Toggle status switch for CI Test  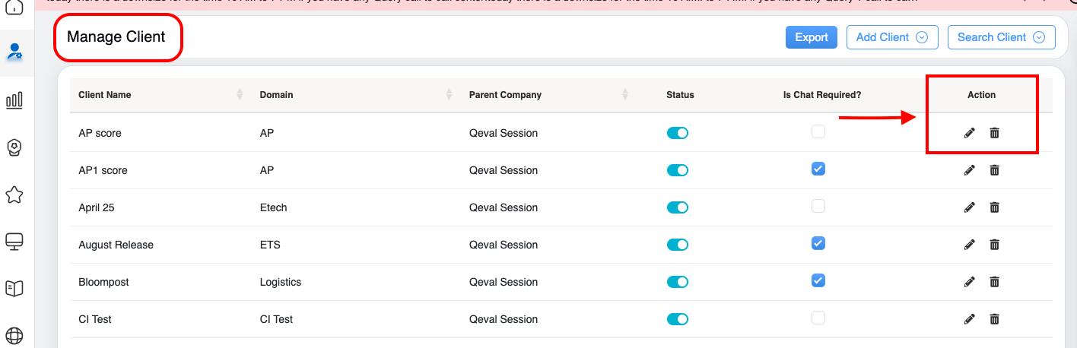(677, 319)
